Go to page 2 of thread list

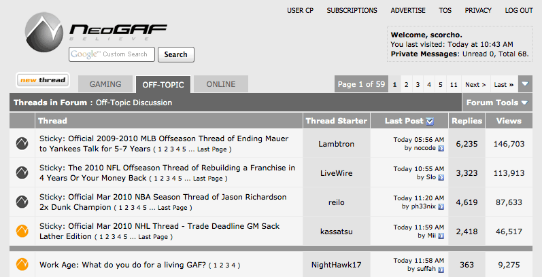[406, 84]
